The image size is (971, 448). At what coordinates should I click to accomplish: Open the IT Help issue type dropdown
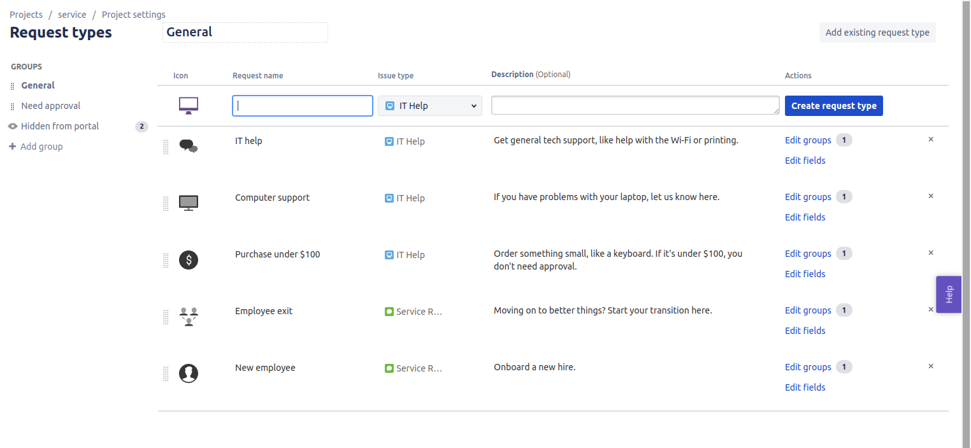pos(430,106)
